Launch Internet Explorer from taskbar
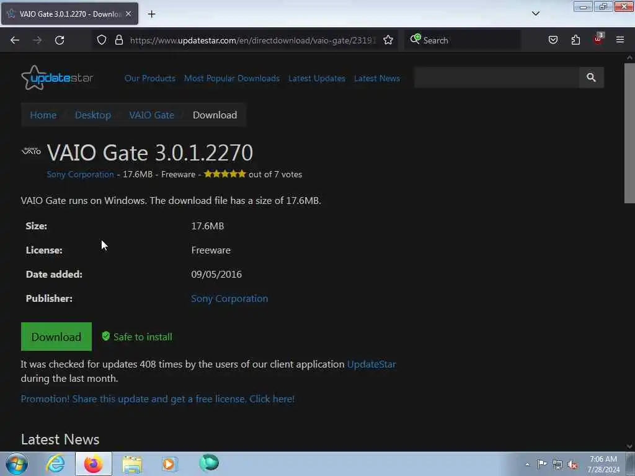 tap(55, 464)
